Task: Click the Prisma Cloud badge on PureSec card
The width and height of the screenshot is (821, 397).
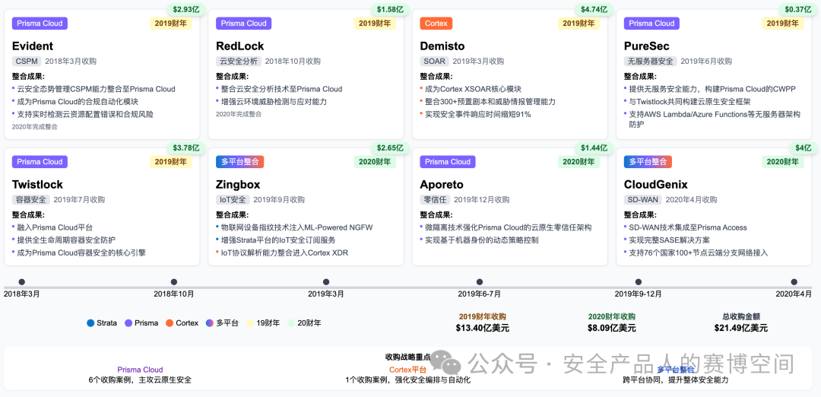Action: (652, 23)
